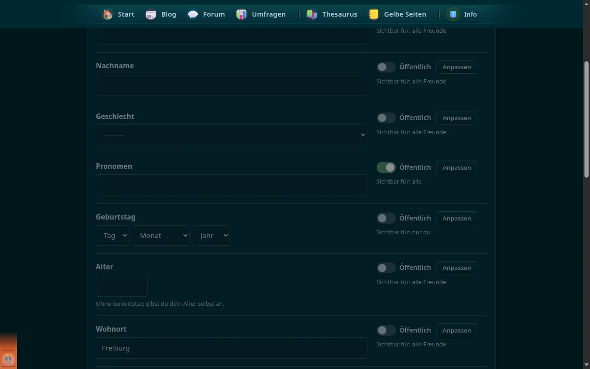Open the Forum menu item
Screen dimensions: 590x369
(206, 14)
